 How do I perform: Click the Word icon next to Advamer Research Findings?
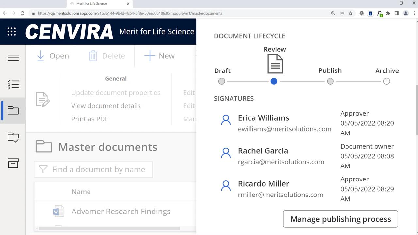58,211
